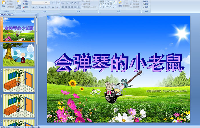Toggle Italic formatting
This screenshot has width=200, height=128.
click(x=36, y=7)
